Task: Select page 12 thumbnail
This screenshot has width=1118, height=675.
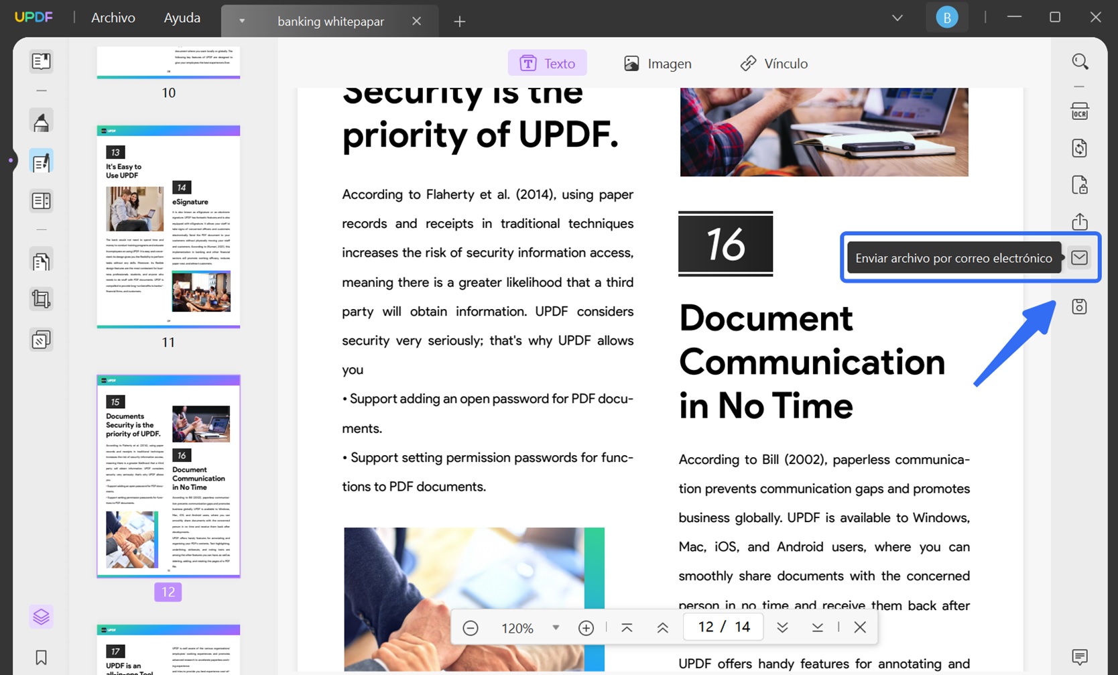Action: [168, 476]
